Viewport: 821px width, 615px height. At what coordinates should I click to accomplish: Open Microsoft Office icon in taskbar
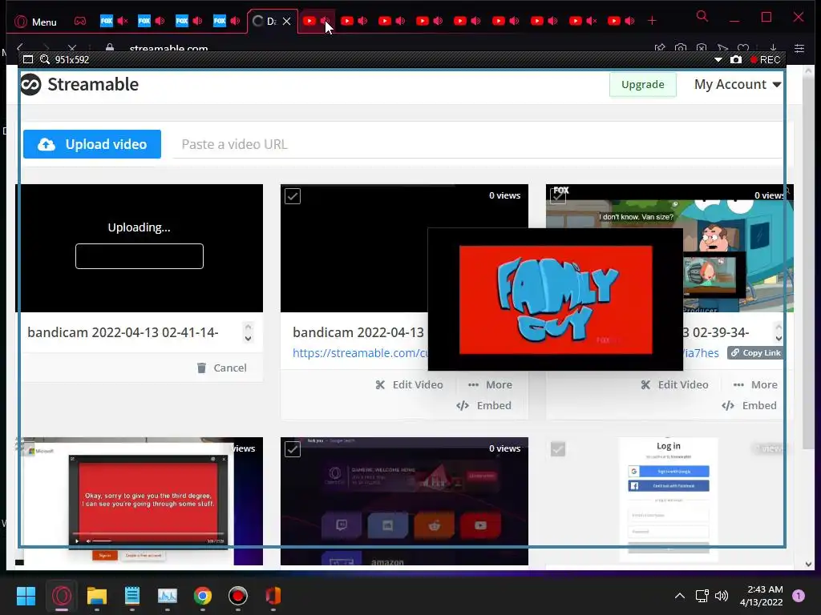tap(273, 596)
